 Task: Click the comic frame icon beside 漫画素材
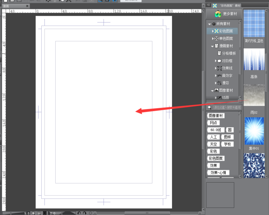(x=216, y=46)
